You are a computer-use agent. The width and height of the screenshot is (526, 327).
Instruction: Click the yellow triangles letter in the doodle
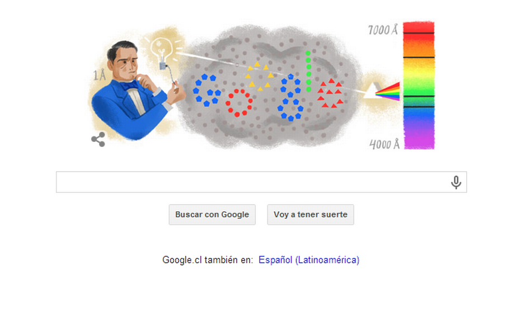(x=259, y=77)
